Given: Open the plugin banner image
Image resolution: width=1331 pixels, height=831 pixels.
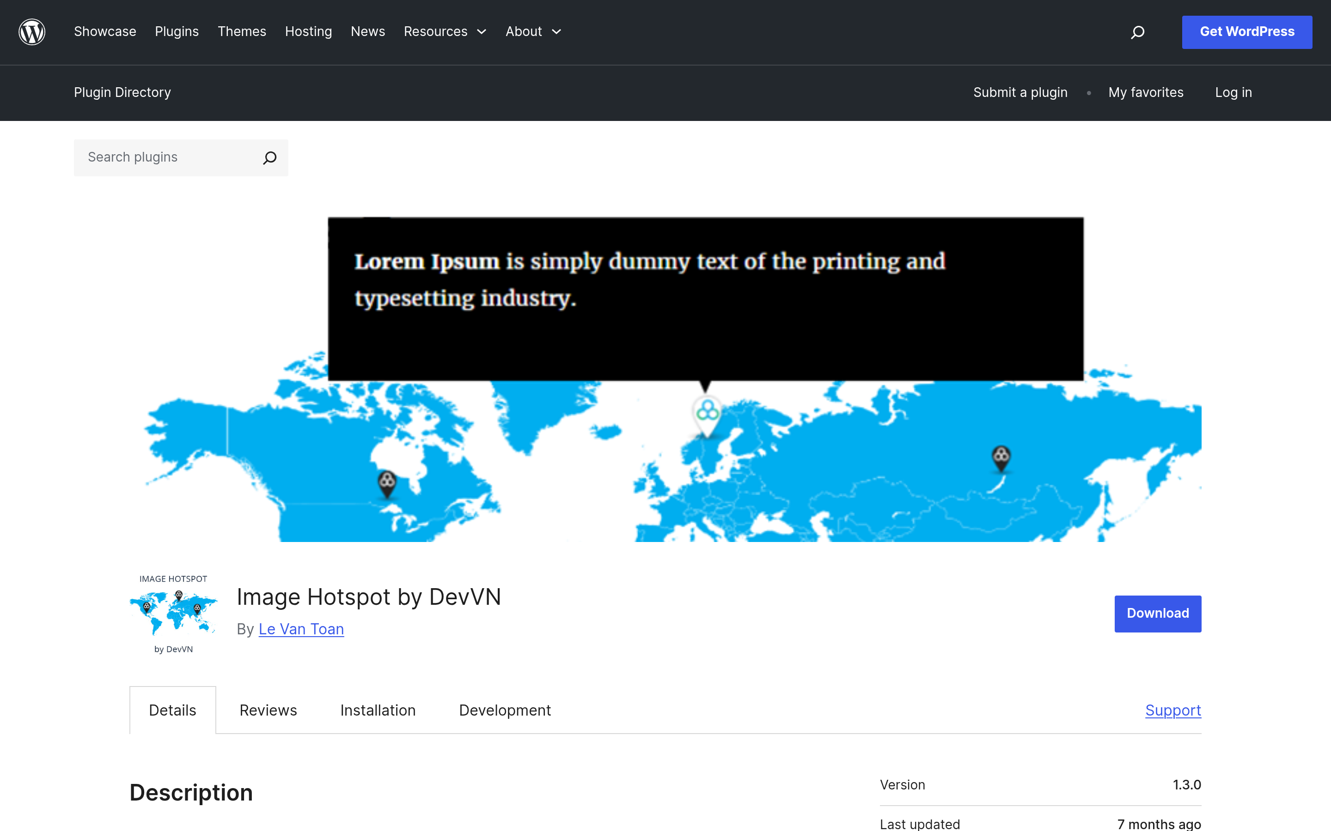Looking at the screenshot, I should click(665, 378).
